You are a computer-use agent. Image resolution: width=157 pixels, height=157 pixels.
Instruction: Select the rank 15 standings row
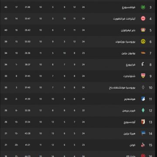[78, 145]
